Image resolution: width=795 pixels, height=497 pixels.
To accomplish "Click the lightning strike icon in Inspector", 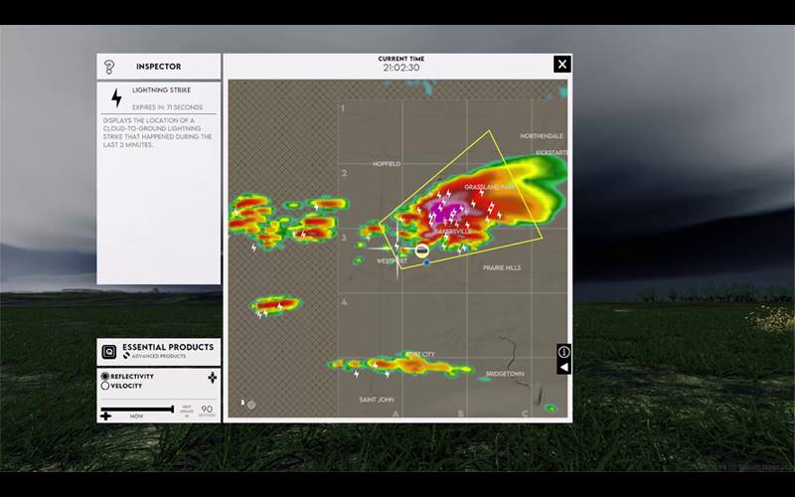I will point(116,97).
